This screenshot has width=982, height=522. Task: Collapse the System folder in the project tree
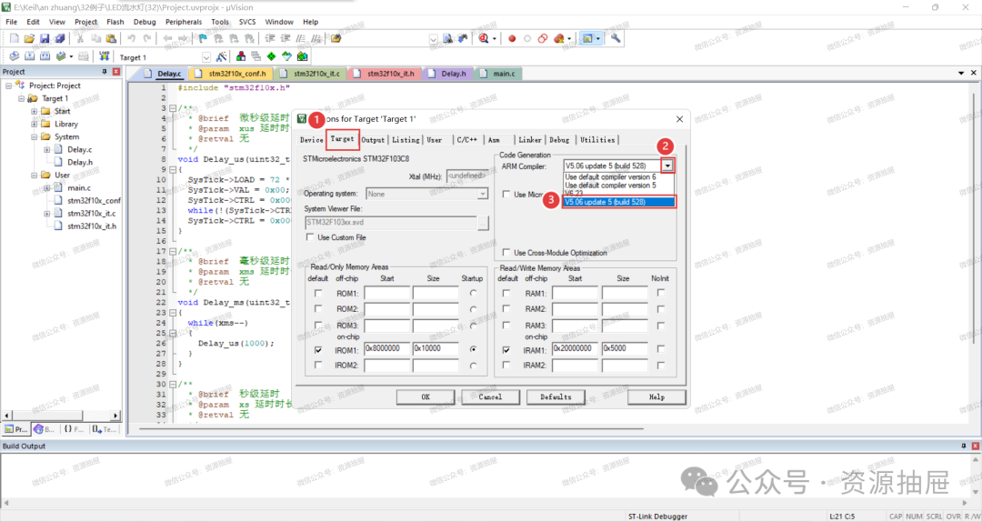pyautogui.click(x=35, y=136)
